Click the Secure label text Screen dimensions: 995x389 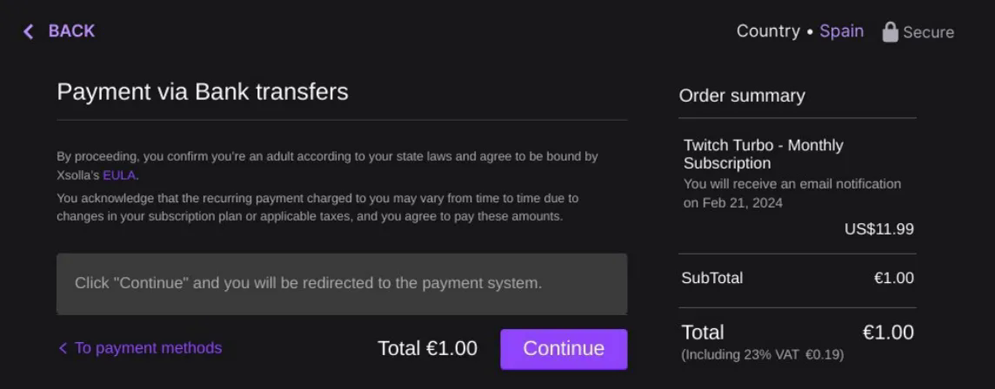[x=928, y=32]
